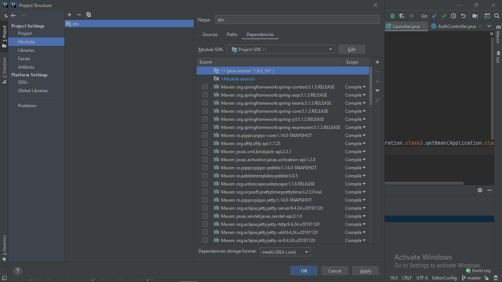The height and width of the screenshot is (282, 502).
Task: Revert changes with Git rollback arrow
Action: pyautogui.click(x=463, y=16)
